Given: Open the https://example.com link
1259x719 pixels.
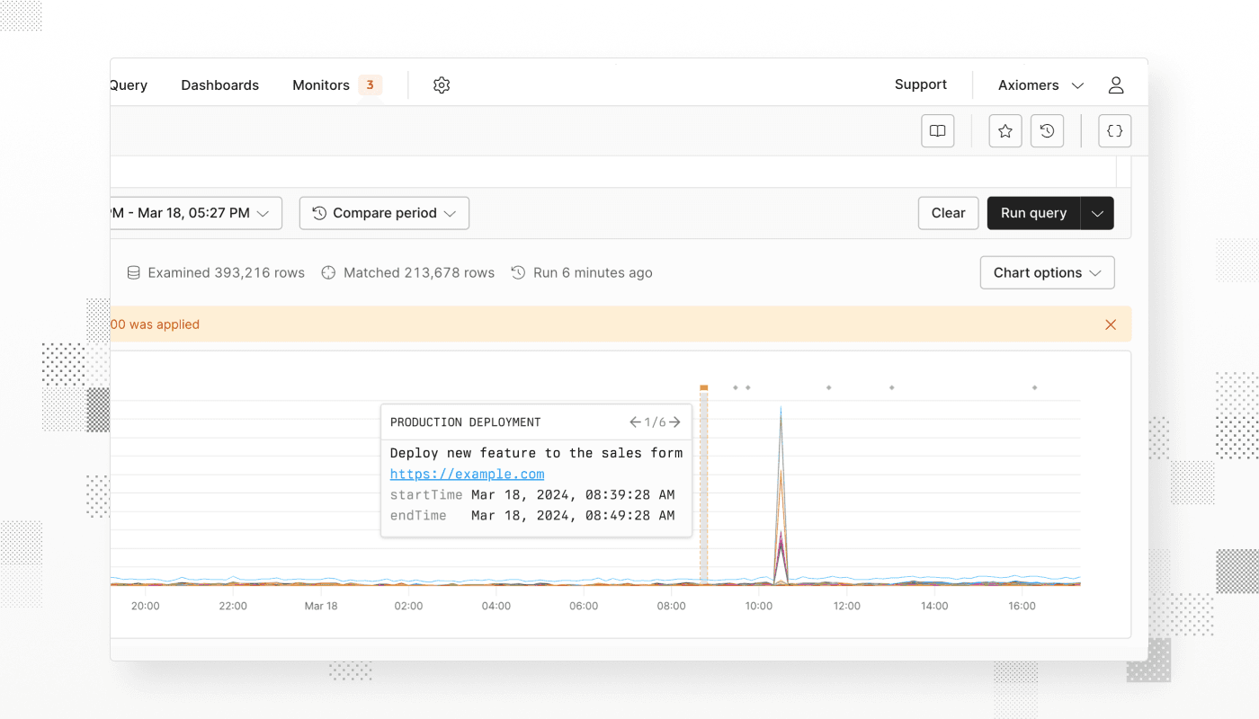Looking at the screenshot, I should 467,474.
